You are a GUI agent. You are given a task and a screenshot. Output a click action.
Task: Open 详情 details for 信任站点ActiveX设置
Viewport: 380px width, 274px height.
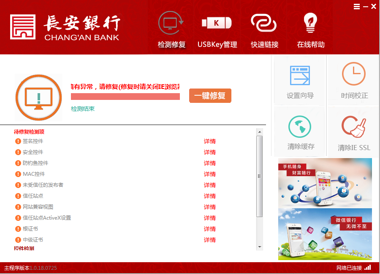coord(209,218)
